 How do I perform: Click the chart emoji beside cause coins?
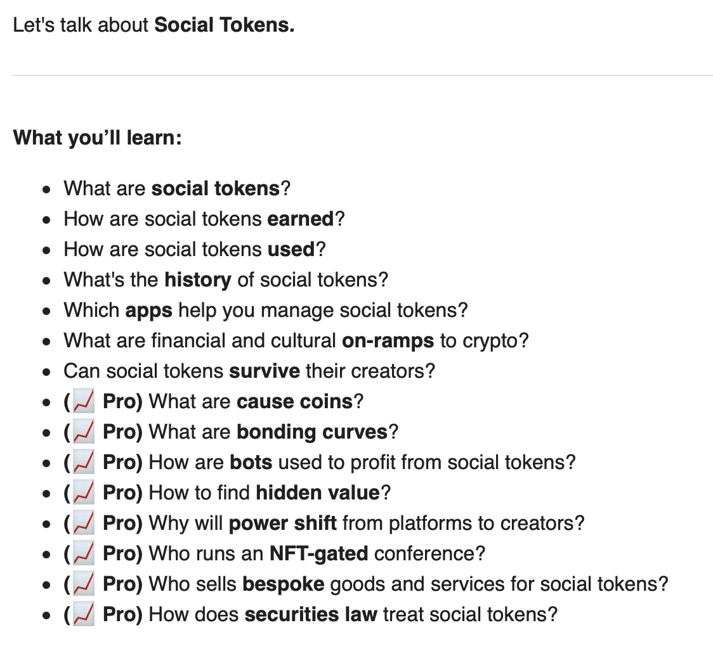point(84,401)
